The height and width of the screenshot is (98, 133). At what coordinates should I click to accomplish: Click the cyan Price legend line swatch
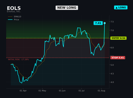click(10, 19)
